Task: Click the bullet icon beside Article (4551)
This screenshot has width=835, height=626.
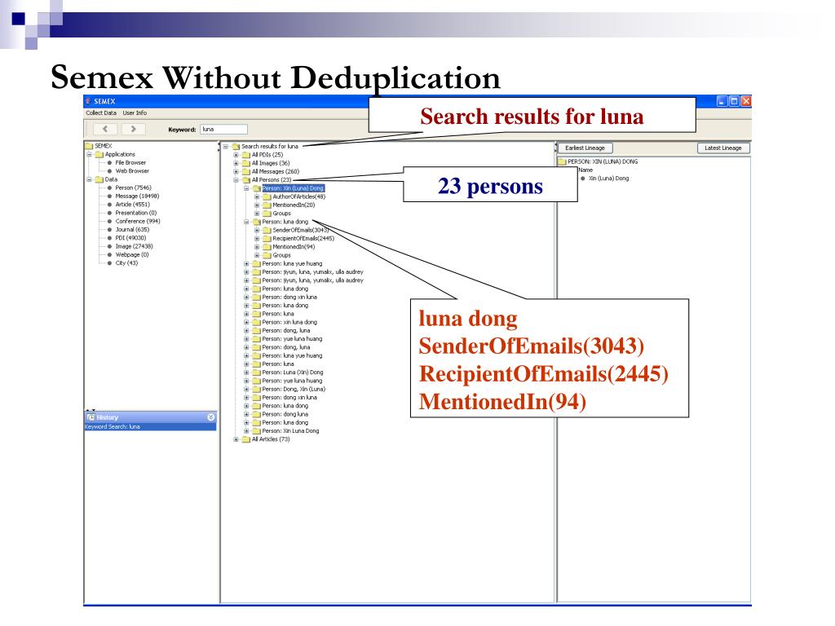Action: click(x=110, y=205)
